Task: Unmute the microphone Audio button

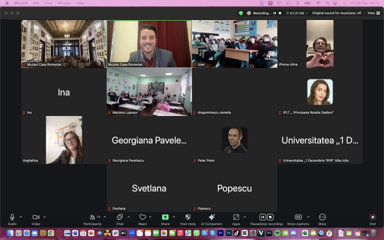Action: [x=12, y=217]
